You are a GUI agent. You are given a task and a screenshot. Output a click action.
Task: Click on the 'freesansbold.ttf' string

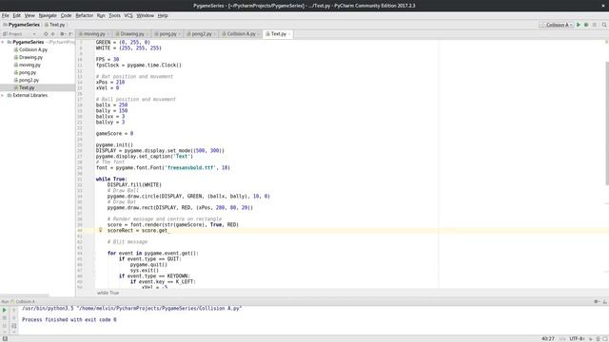pos(190,167)
